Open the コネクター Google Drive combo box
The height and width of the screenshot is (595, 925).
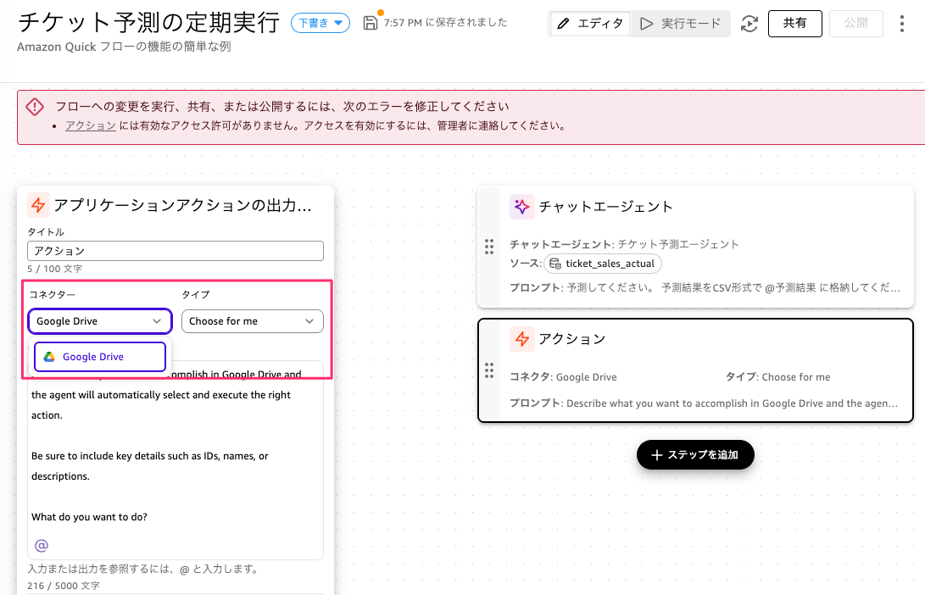click(100, 321)
